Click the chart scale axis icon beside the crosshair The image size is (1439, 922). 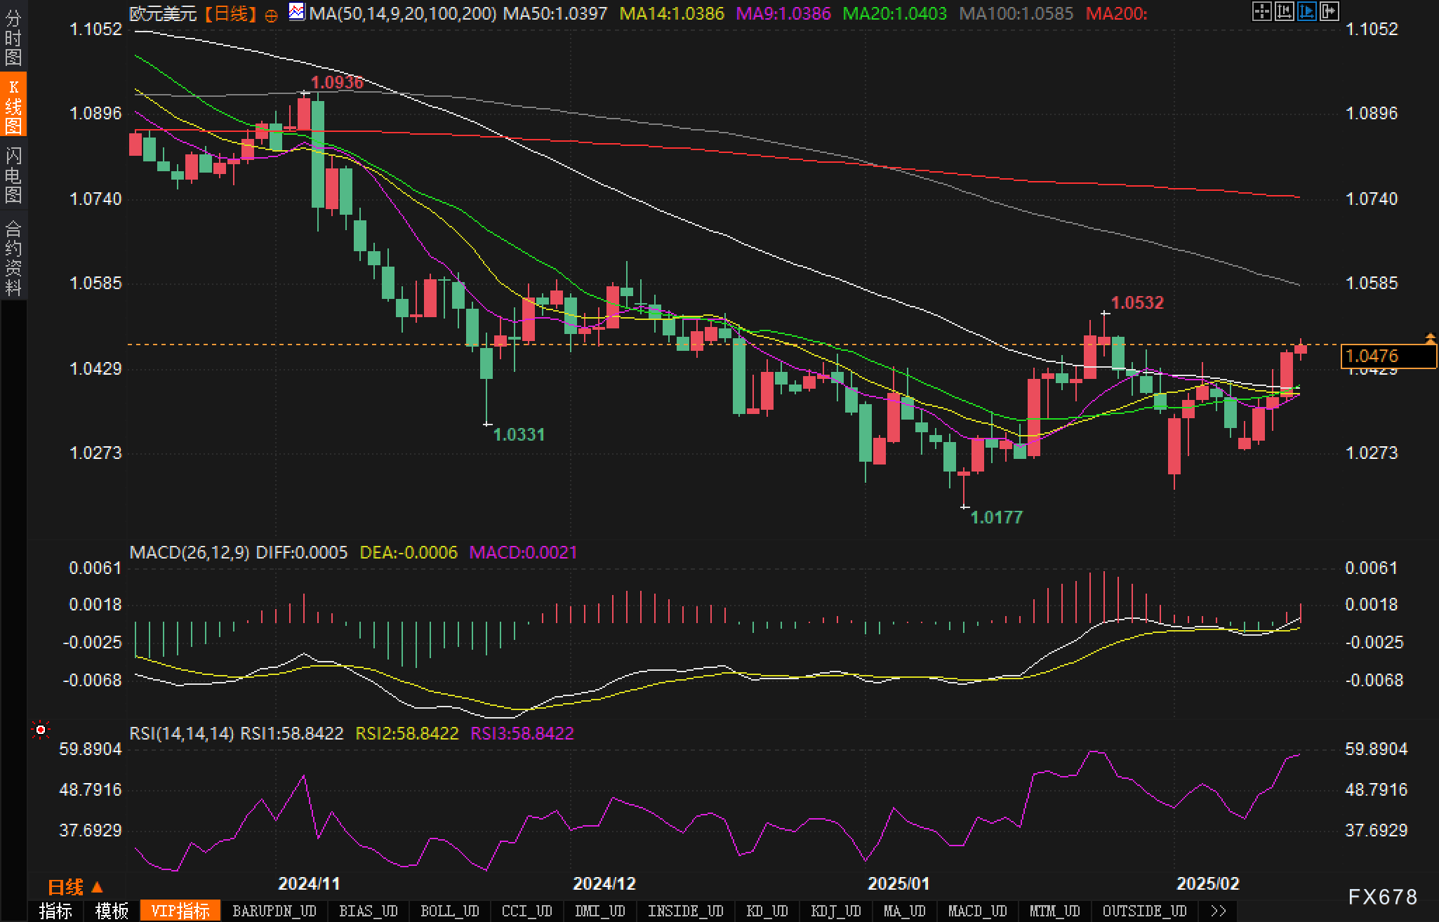click(1283, 11)
